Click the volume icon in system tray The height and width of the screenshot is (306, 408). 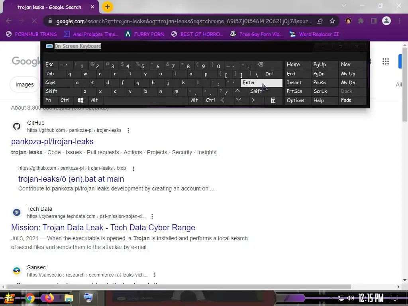click(351, 298)
